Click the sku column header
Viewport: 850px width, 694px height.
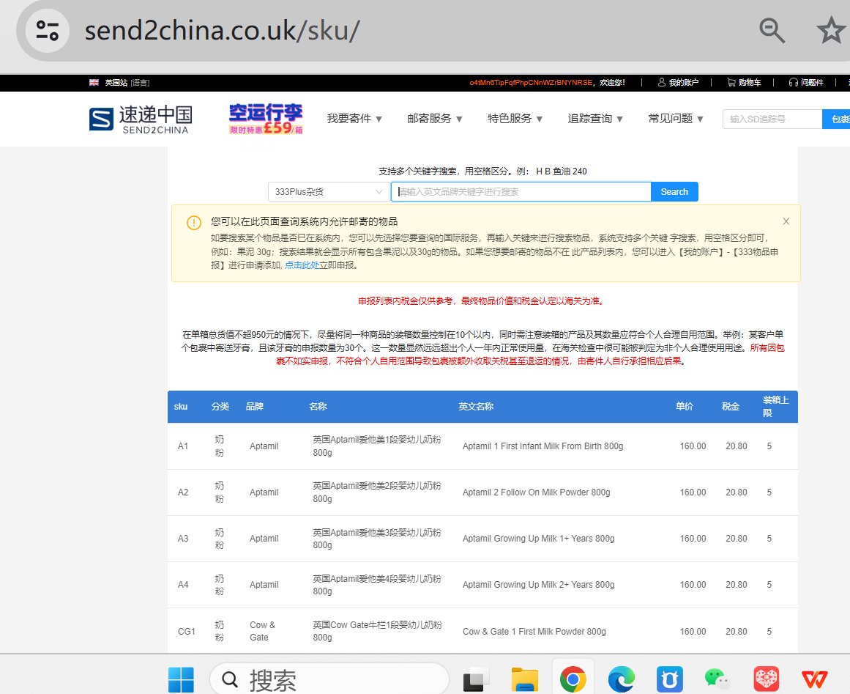click(181, 407)
